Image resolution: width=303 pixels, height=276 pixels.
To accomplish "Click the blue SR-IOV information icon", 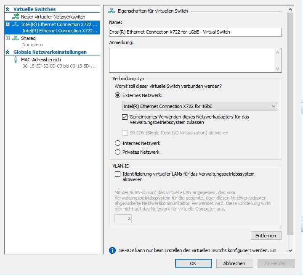I will (x=112, y=250).
